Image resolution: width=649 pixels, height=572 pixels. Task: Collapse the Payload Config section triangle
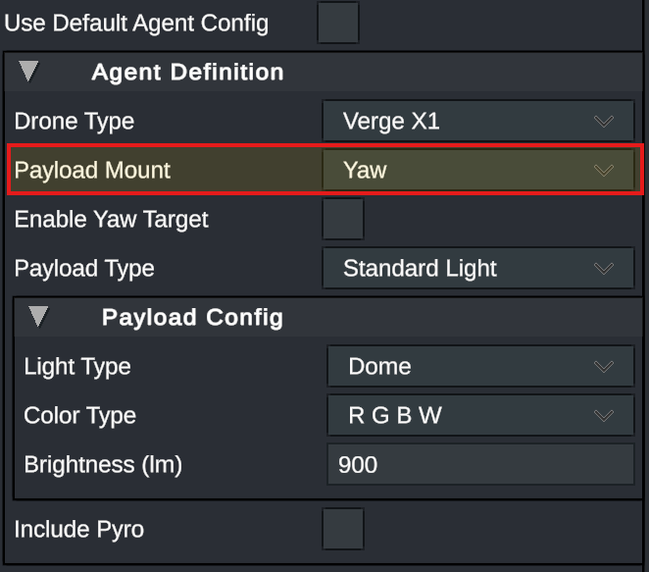click(x=39, y=317)
